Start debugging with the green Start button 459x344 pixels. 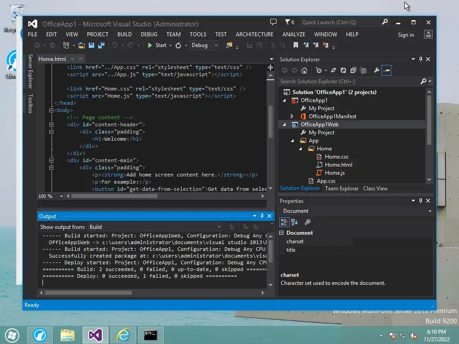click(157, 45)
